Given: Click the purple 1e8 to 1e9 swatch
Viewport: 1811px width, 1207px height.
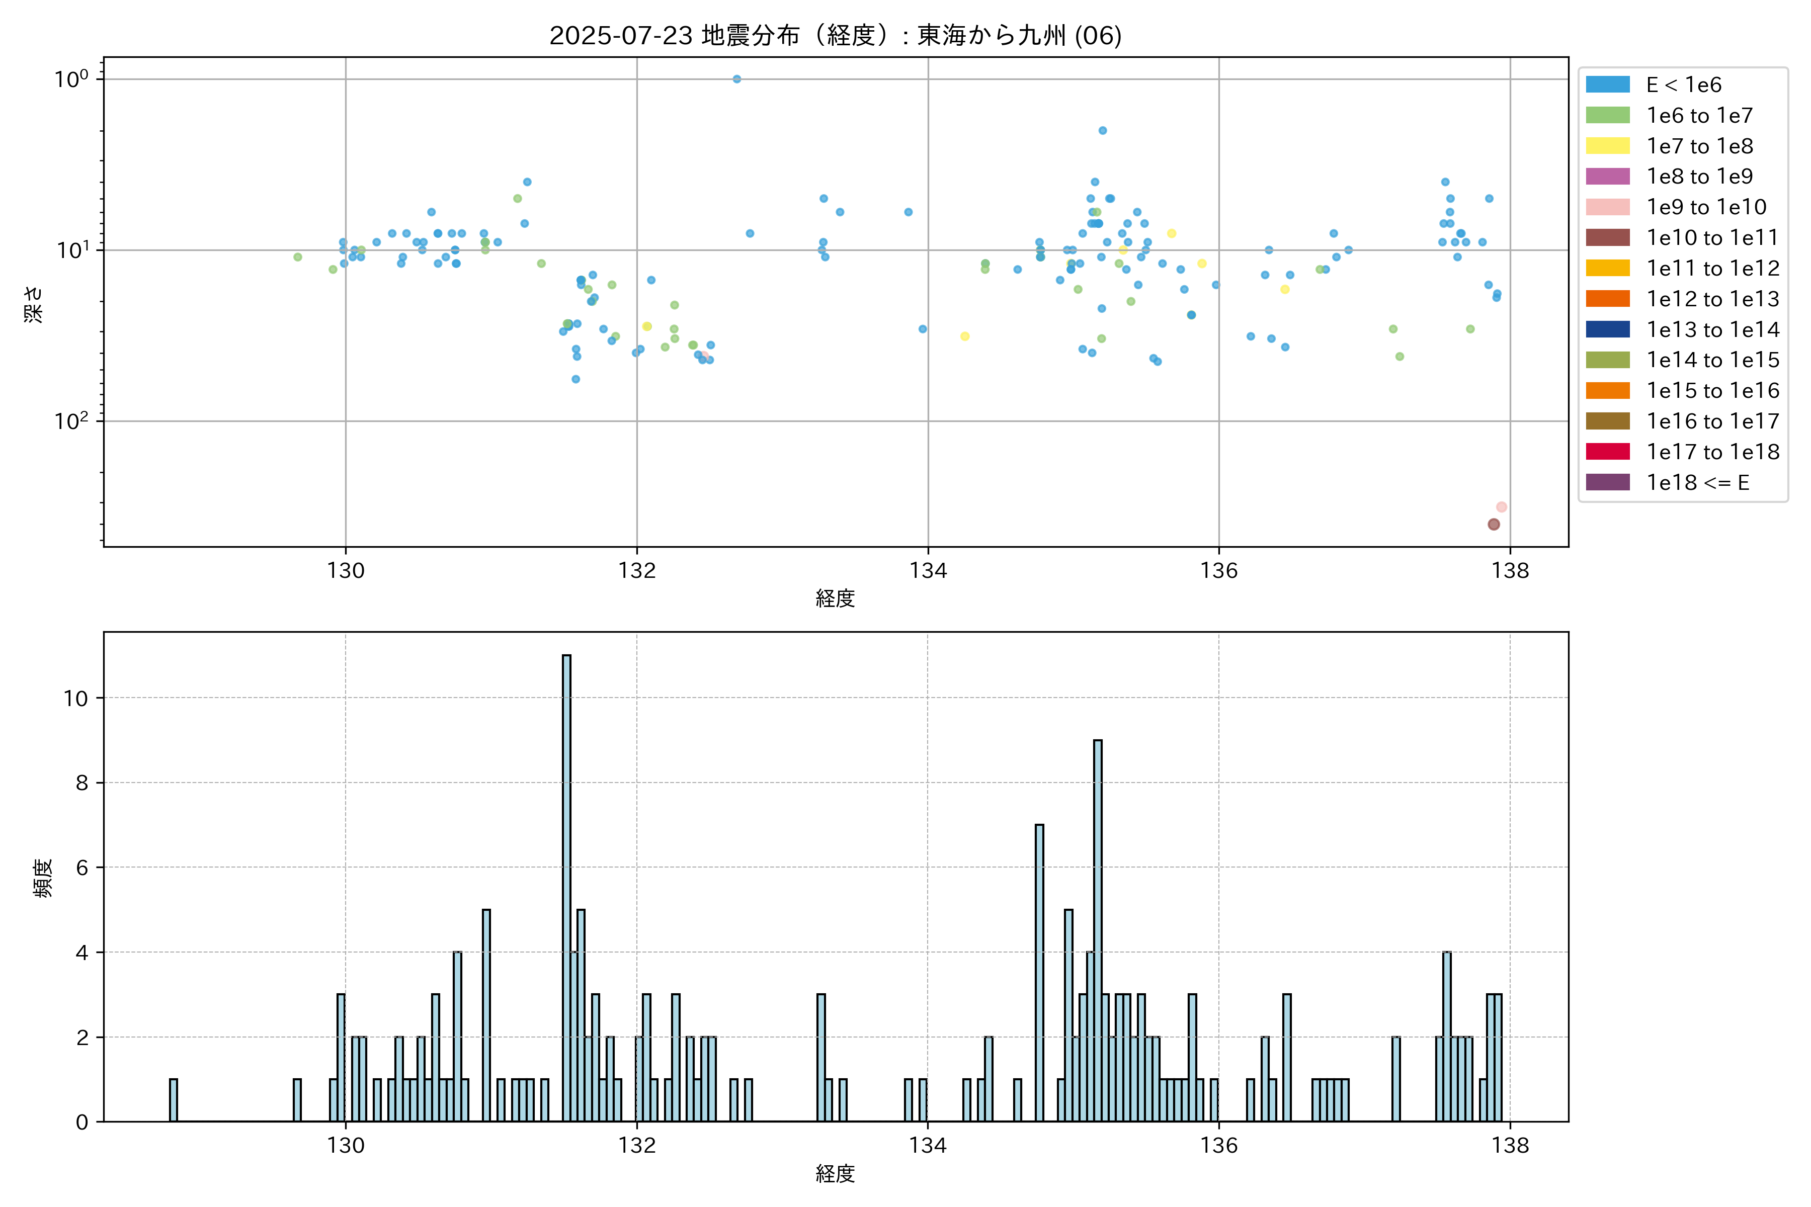Looking at the screenshot, I should click(1607, 177).
